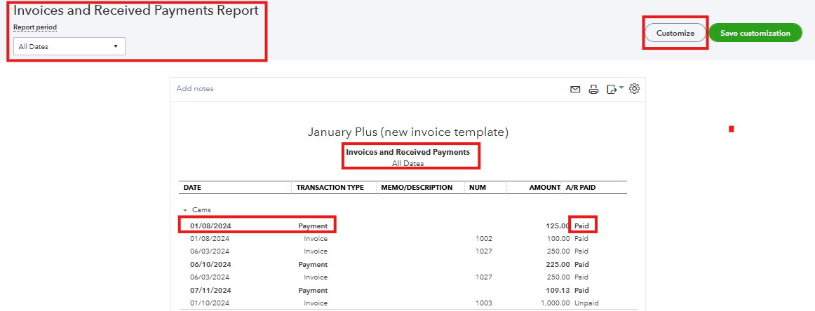Collapse the Cams customer group
Screen dimensions: 815x311
[x=186, y=210]
